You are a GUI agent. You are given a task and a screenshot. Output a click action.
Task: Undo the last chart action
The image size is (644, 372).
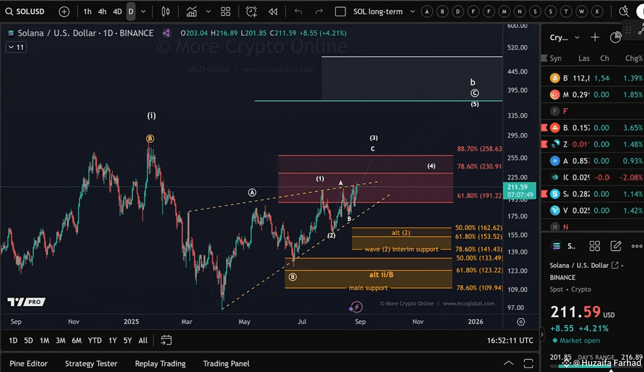[298, 12]
